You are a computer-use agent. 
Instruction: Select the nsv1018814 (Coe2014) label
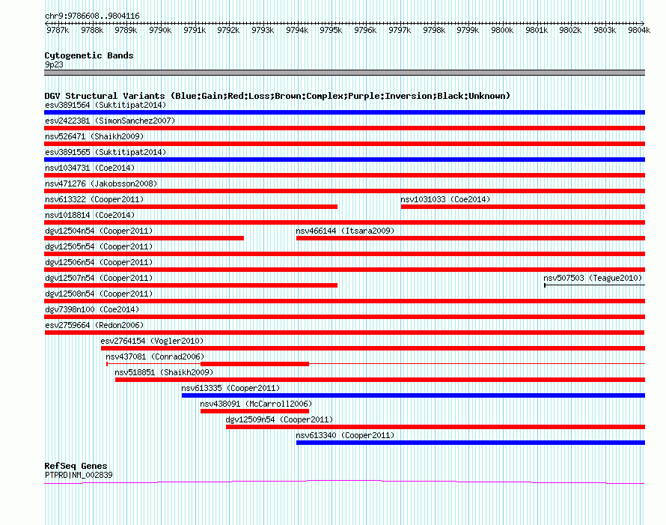90,215
